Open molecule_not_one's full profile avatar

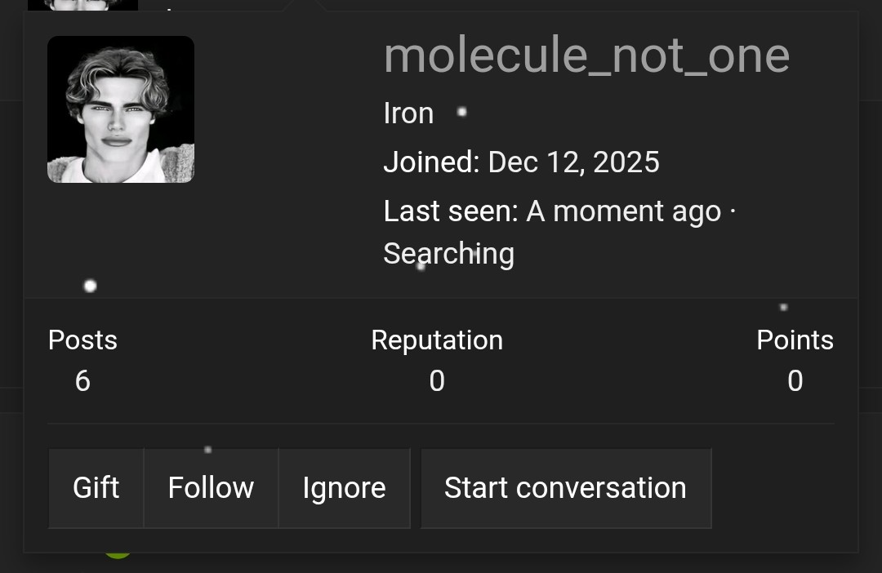(x=120, y=109)
